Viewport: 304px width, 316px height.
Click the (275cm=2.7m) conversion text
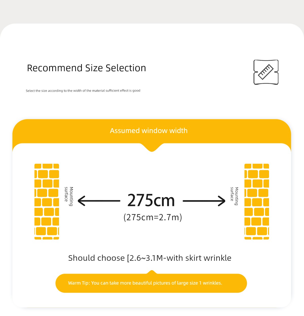tap(153, 217)
